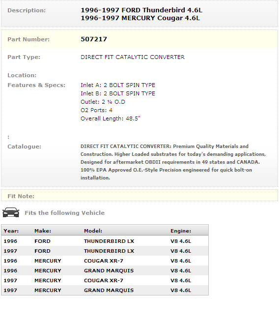Click the Year column header
Image resolution: width=280 pixels, height=324 pixels.
(x=11, y=231)
